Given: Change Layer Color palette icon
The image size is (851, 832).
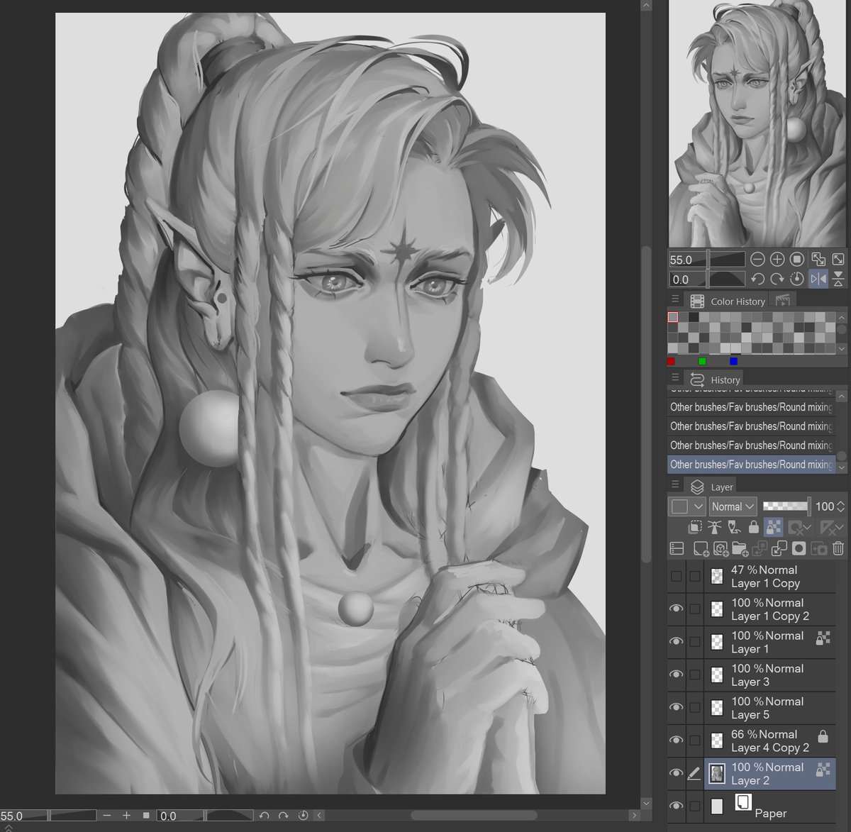Looking at the screenshot, I should tap(677, 548).
